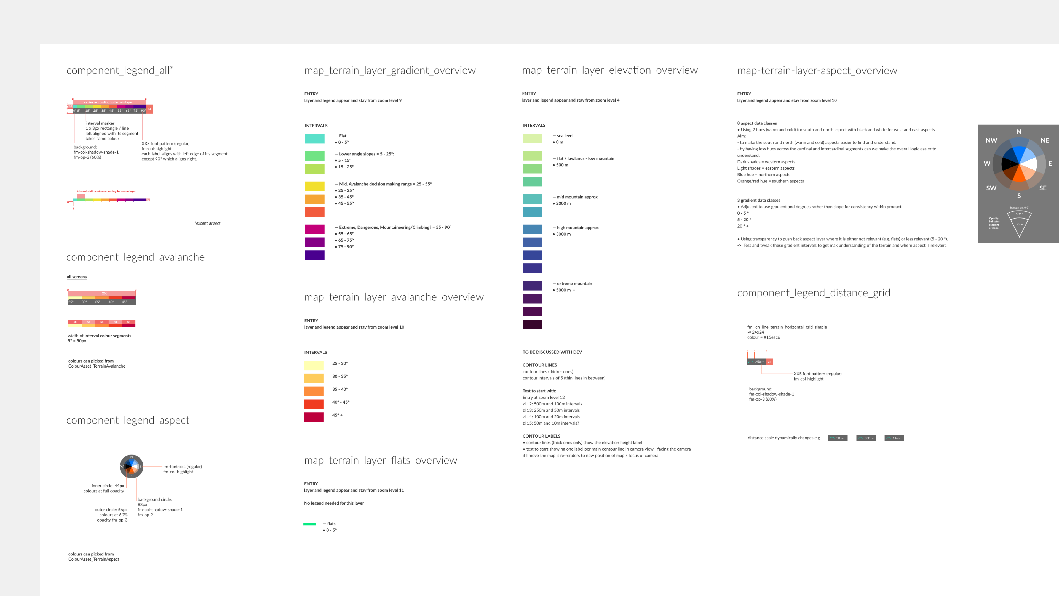Screen dimensions: 1059x596
Task: Click the NW label on the large compass
Action: pyautogui.click(x=991, y=140)
